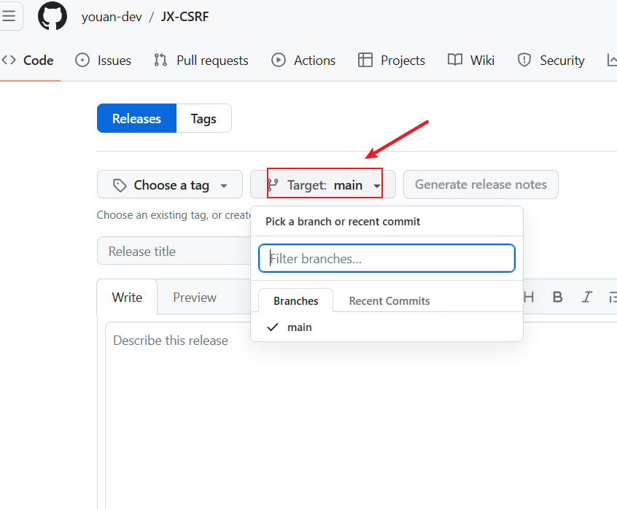The height and width of the screenshot is (509, 617).
Task: Open the youan-dev owner link
Action: [x=112, y=16]
